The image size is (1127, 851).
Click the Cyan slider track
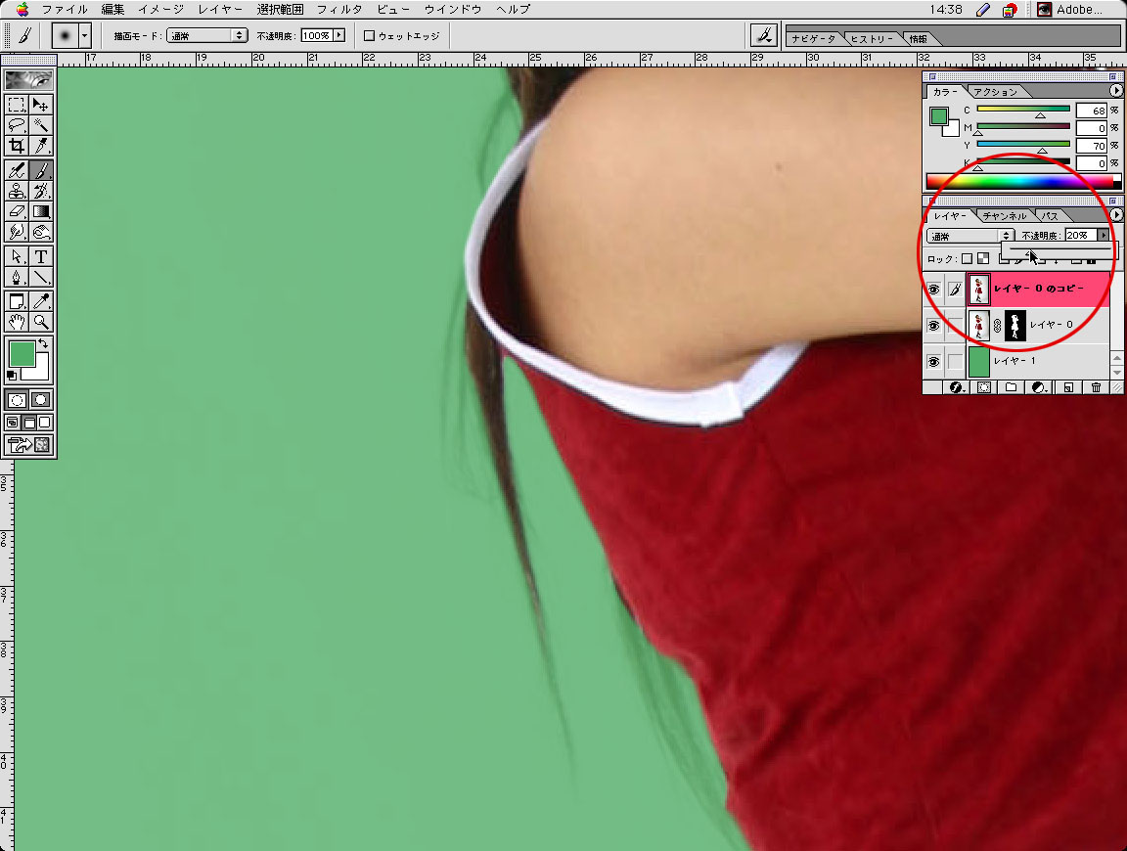tap(1023, 110)
